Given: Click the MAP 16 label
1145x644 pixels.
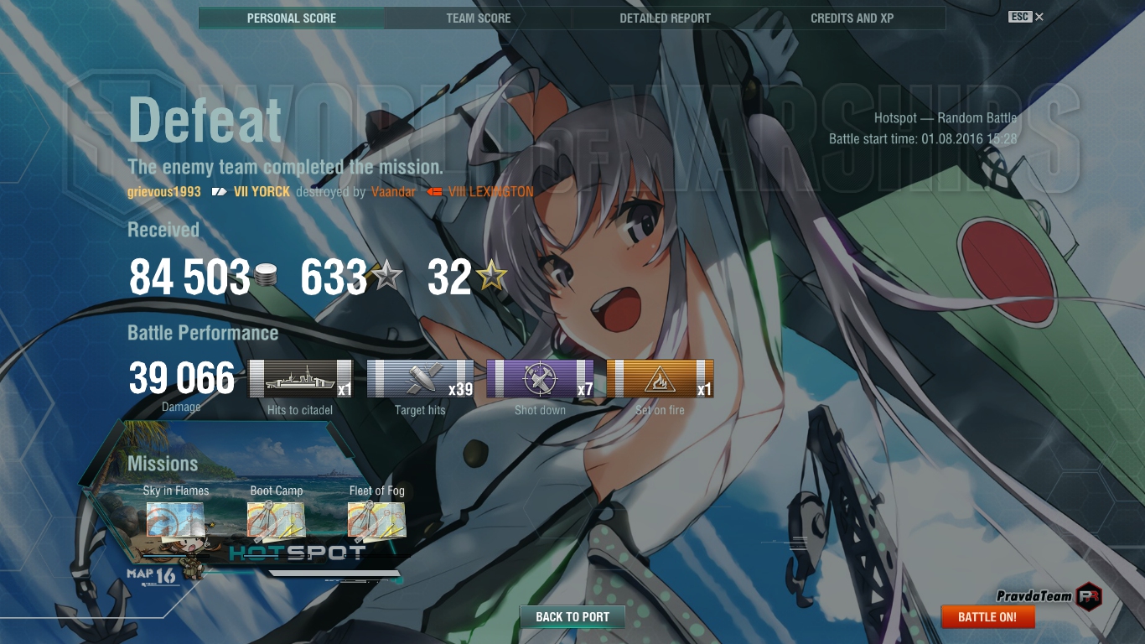Looking at the screenshot, I should [152, 575].
